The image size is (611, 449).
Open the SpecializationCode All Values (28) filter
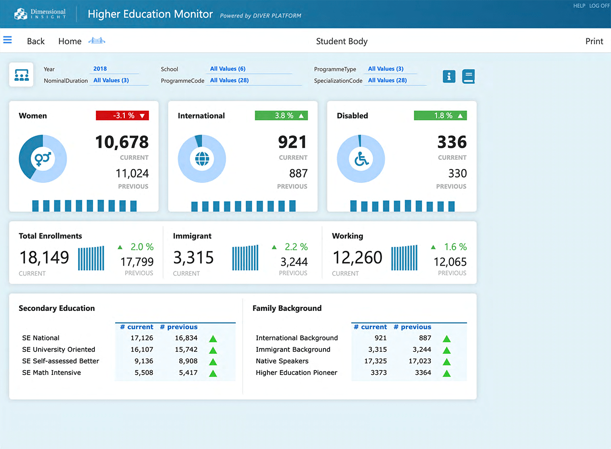387,80
